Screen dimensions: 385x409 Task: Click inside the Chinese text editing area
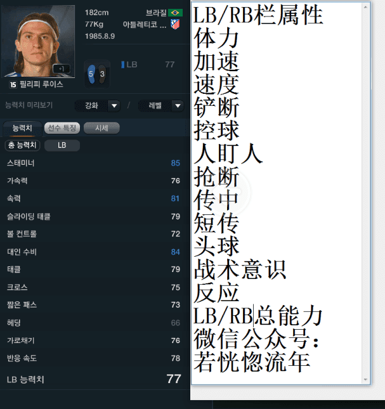point(277,193)
